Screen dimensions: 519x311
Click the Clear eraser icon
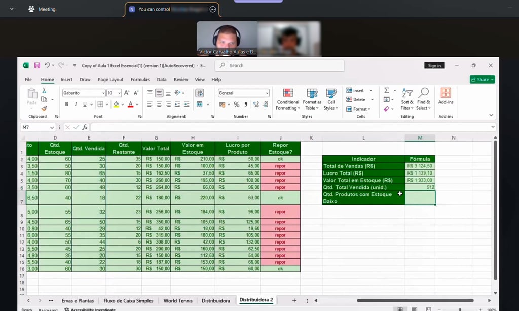(x=387, y=109)
